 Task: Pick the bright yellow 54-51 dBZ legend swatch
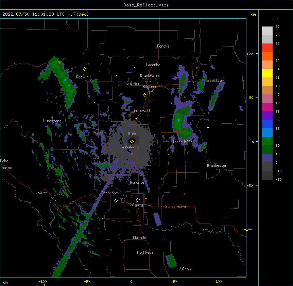(267, 73)
